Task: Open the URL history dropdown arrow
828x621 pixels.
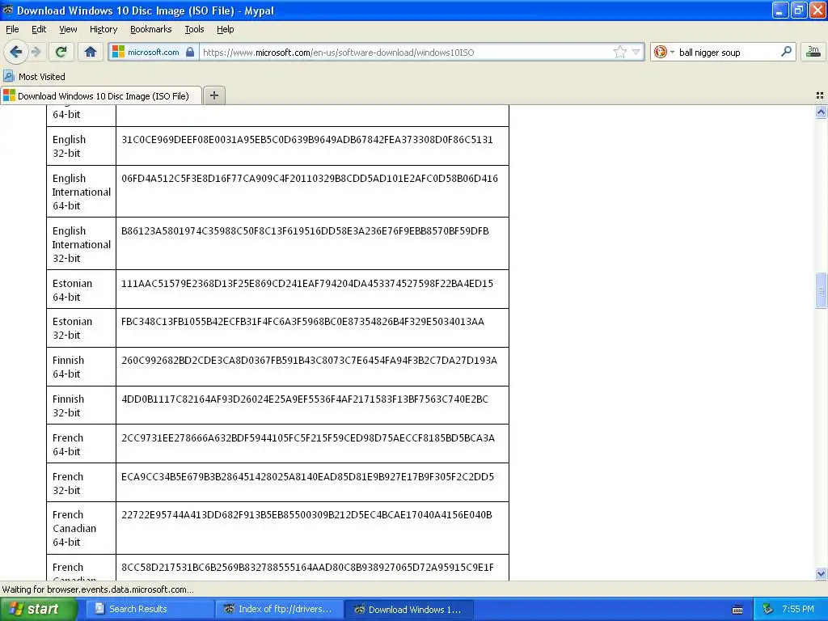Action: [x=636, y=52]
